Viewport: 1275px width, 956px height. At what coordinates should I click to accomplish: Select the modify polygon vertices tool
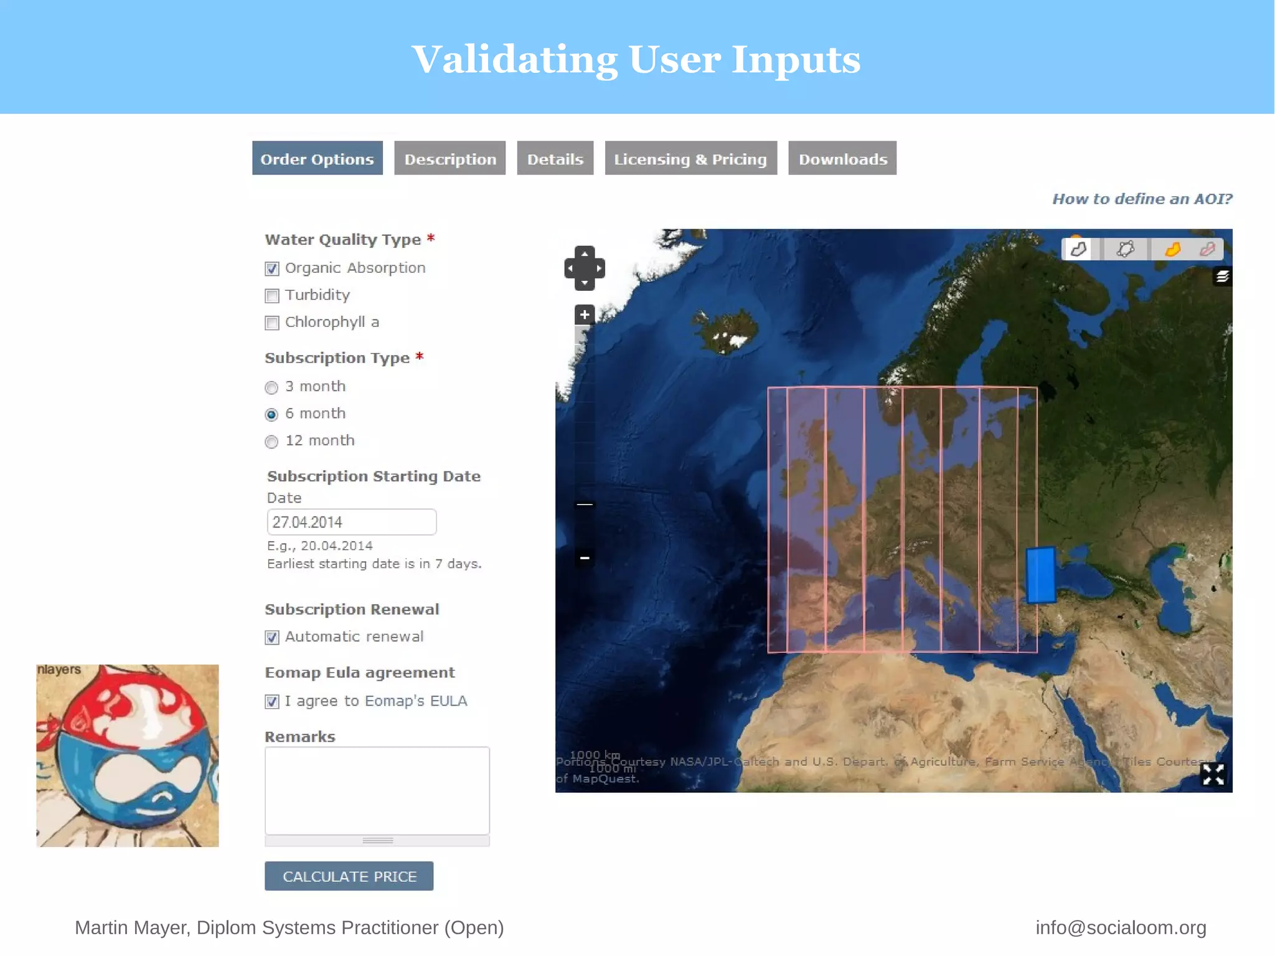[1125, 249]
